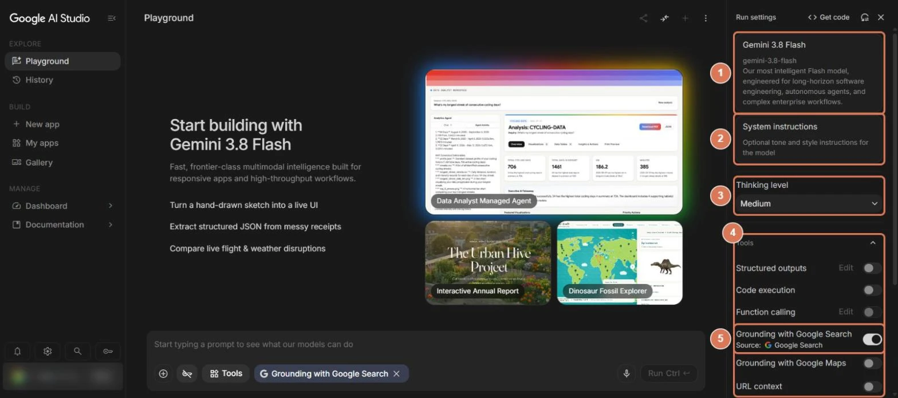Viewport: 898px width, 398px height.
Task: Select New app under Build
Action: point(62,124)
